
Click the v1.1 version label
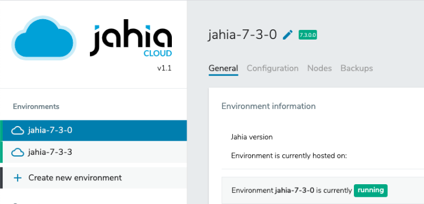coord(165,68)
